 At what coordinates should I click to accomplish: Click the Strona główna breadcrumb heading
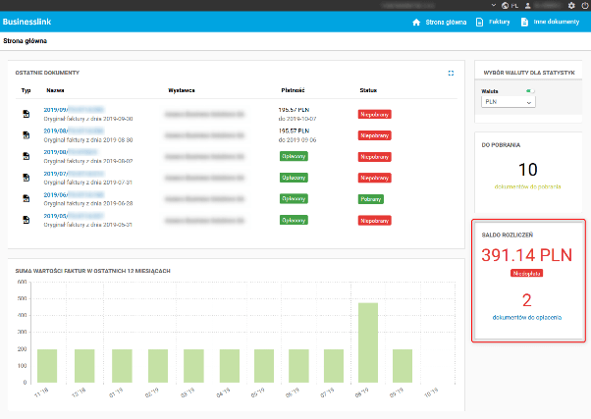[26, 40]
